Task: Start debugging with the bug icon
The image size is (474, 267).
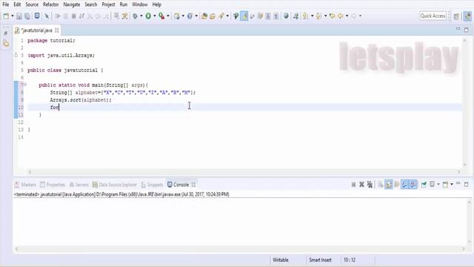Action: 135,16
